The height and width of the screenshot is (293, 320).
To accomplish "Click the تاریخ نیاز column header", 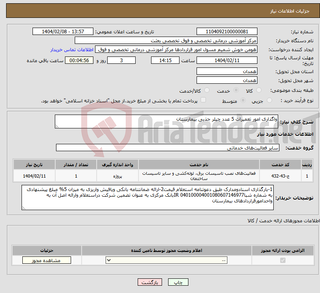I will (34, 165).
